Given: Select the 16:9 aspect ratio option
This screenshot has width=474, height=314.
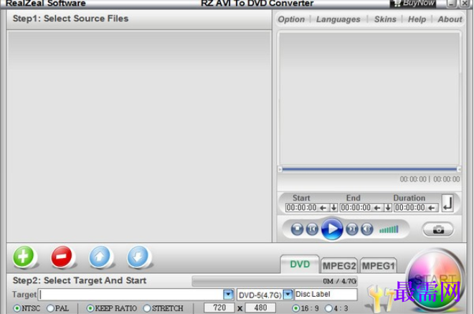Looking at the screenshot, I should point(296,308).
